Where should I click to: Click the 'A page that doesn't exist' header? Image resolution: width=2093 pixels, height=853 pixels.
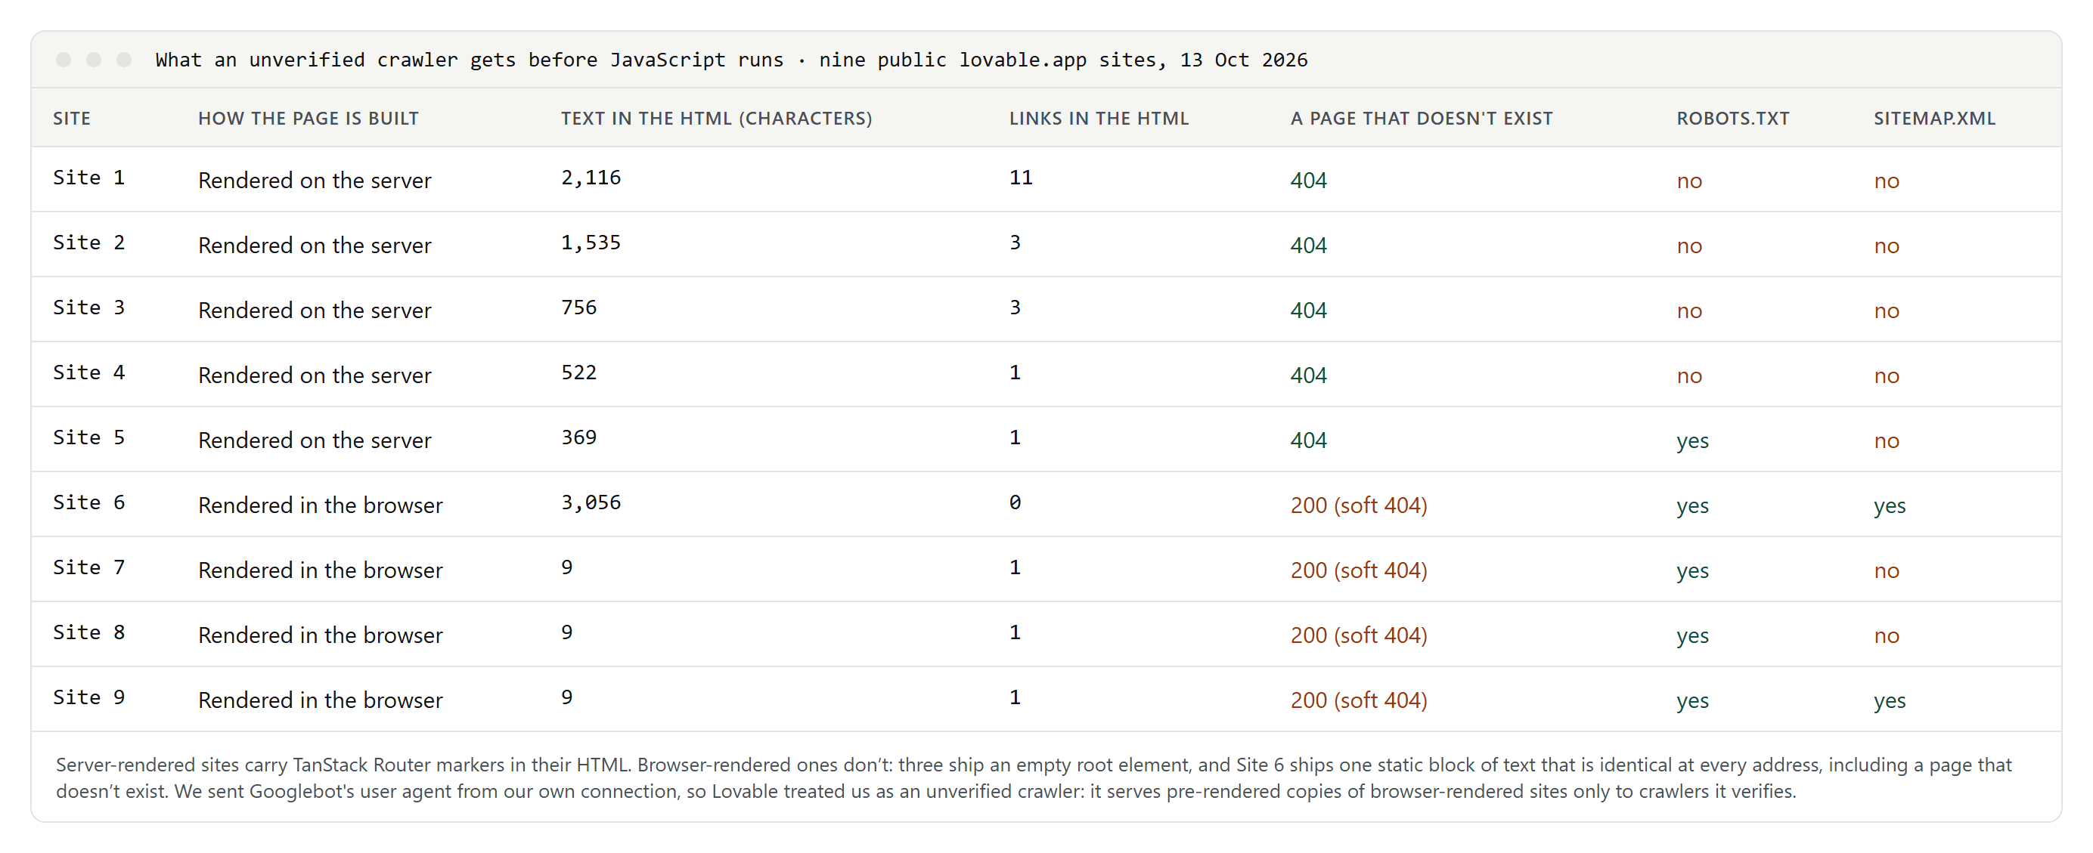(1421, 119)
